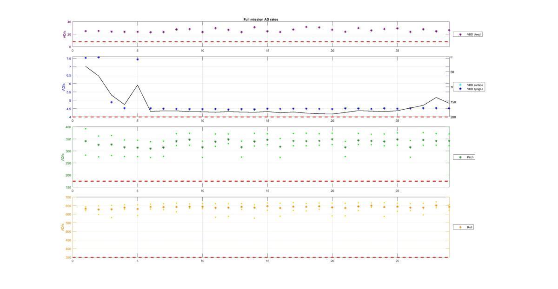
Task: Click the blue VBD apogee marker at x=5
Action: coord(138,59)
